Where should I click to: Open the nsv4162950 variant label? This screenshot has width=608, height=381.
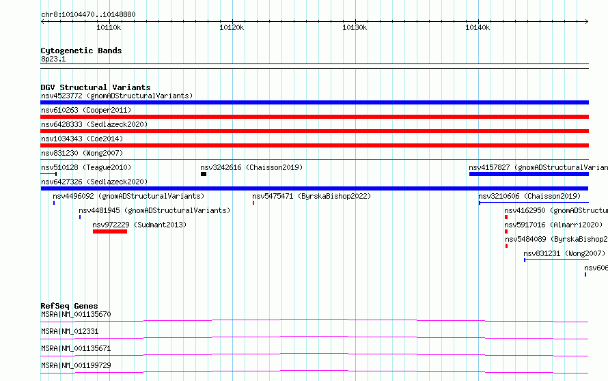(556, 210)
